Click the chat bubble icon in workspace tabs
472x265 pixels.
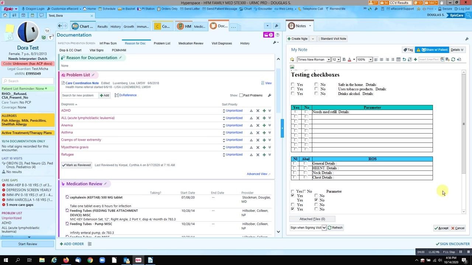[x=41, y=15]
